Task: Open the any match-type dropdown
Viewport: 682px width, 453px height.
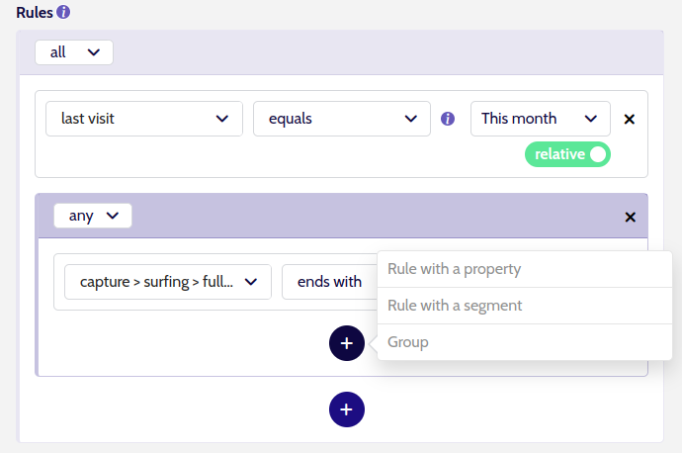Action: tap(93, 216)
